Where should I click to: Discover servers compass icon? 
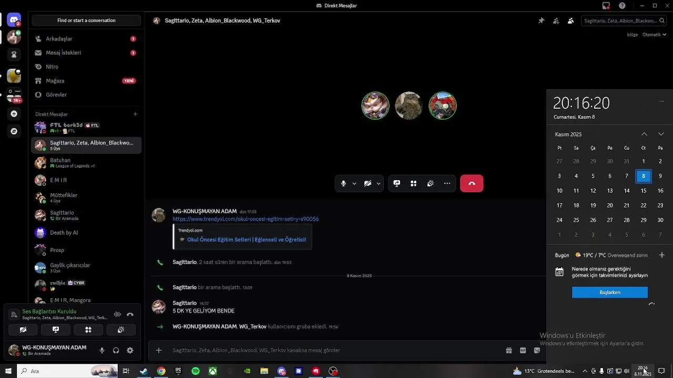14,131
